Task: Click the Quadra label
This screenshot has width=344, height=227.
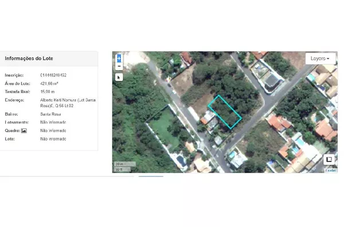Action: [x=12, y=131]
